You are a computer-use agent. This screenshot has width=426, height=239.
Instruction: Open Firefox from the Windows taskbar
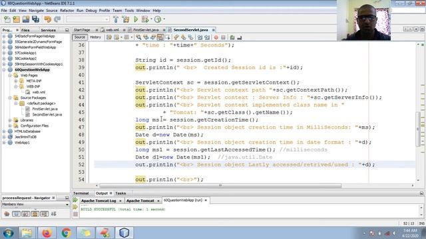pyautogui.click(x=47, y=232)
